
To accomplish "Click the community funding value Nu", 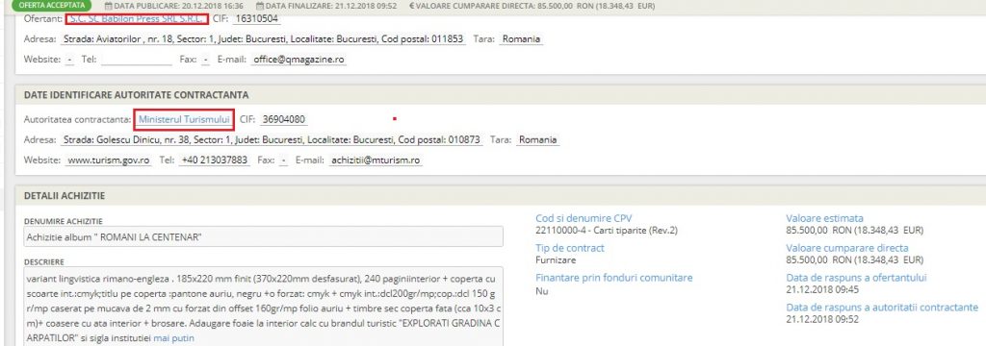I will click(541, 291).
